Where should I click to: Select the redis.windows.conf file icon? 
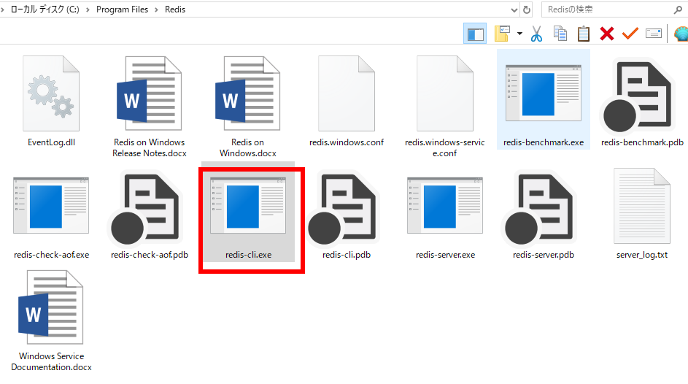(x=347, y=93)
